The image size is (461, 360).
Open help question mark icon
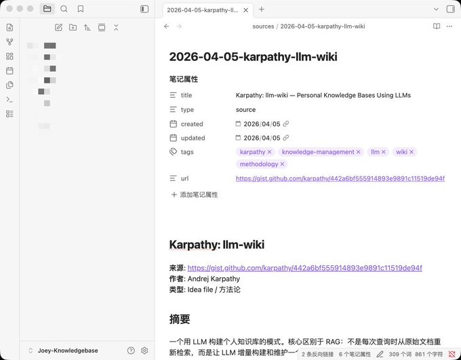(x=131, y=351)
